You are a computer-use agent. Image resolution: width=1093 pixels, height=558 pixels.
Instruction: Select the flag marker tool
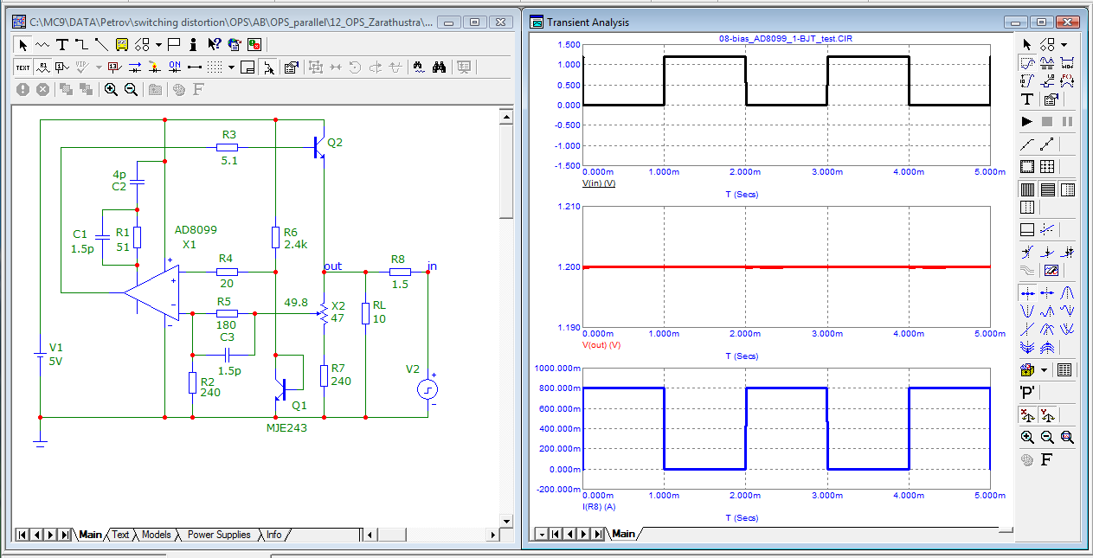tap(174, 45)
